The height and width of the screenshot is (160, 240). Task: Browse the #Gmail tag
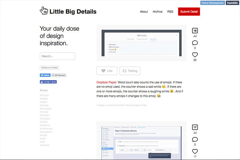pyautogui.click(x=44, y=135)
